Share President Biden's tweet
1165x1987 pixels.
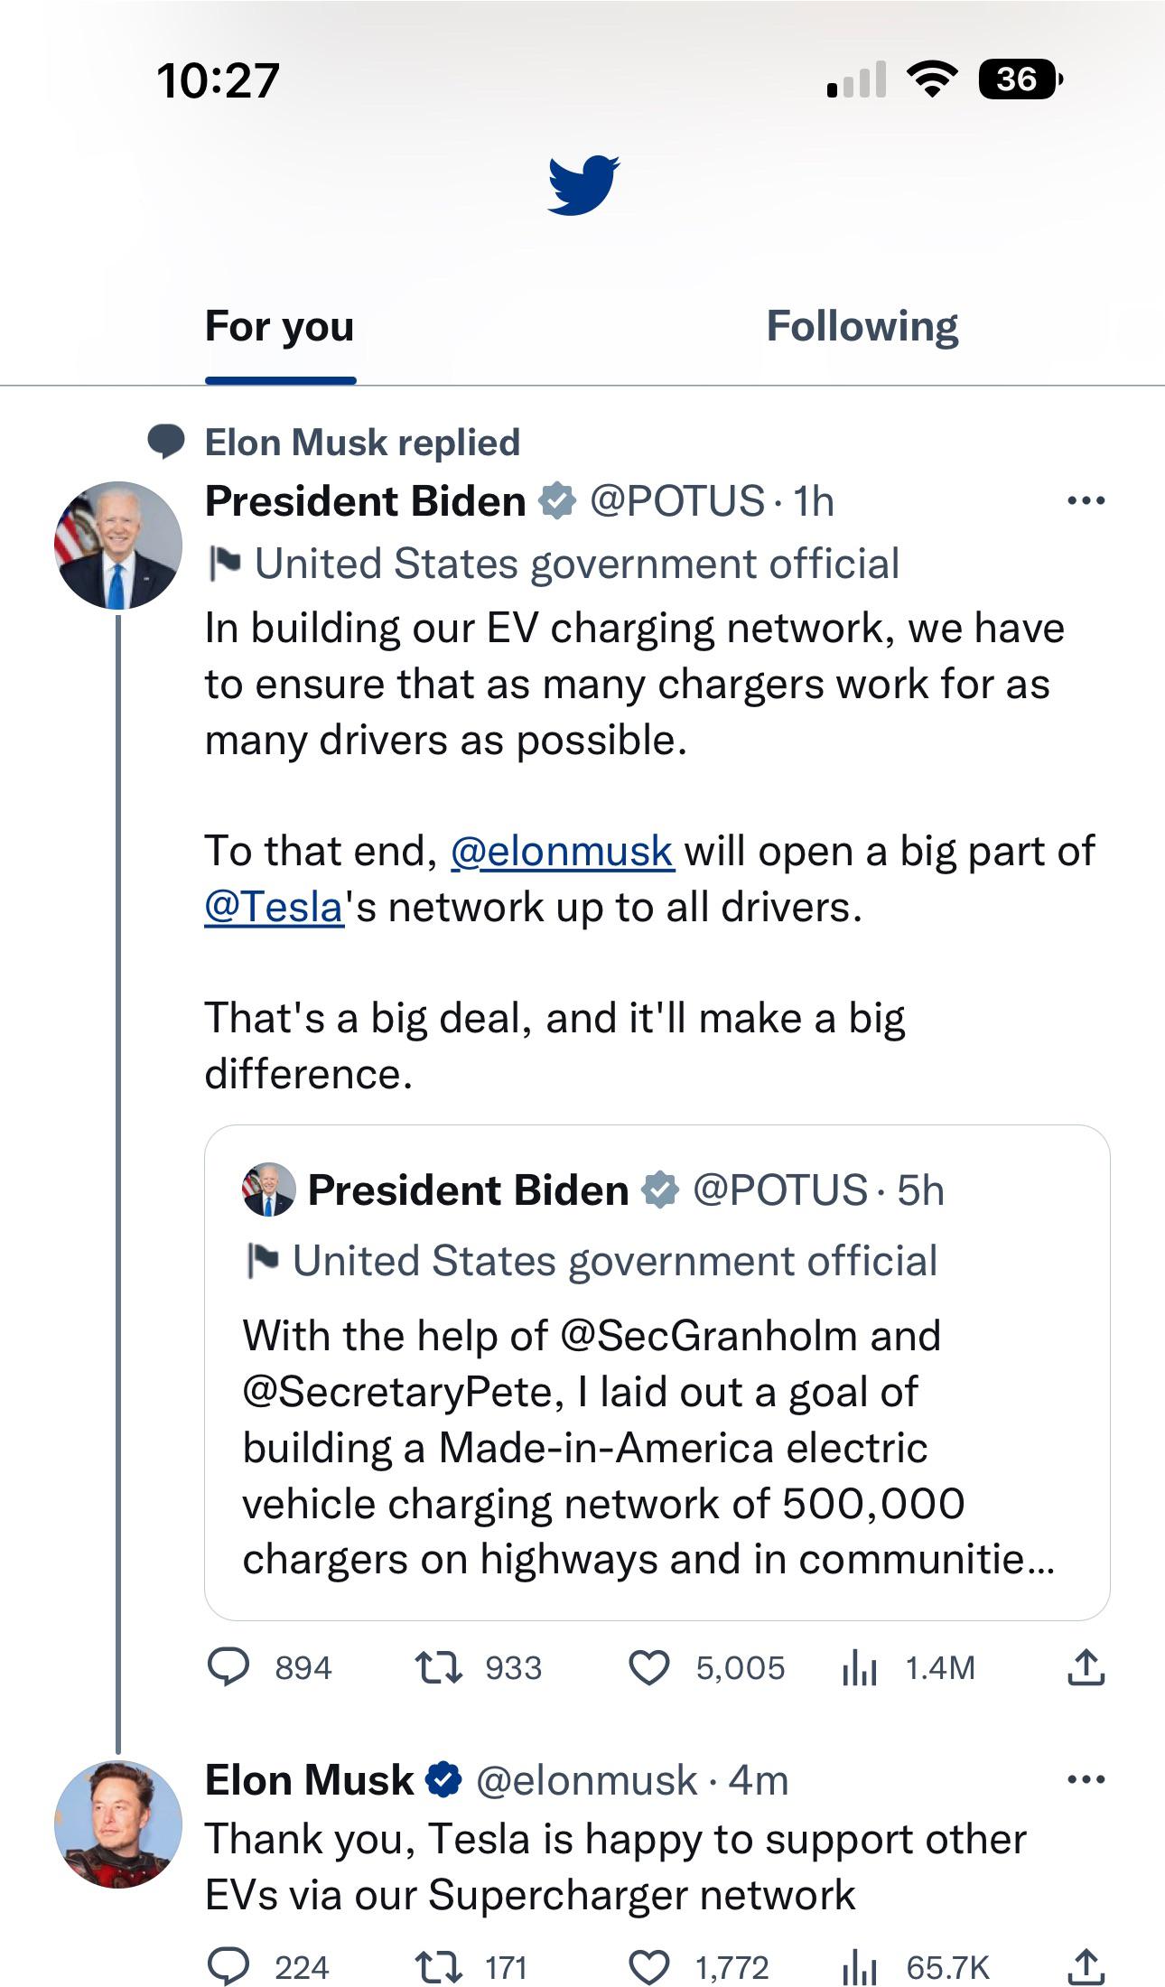click(1086, 1667)
